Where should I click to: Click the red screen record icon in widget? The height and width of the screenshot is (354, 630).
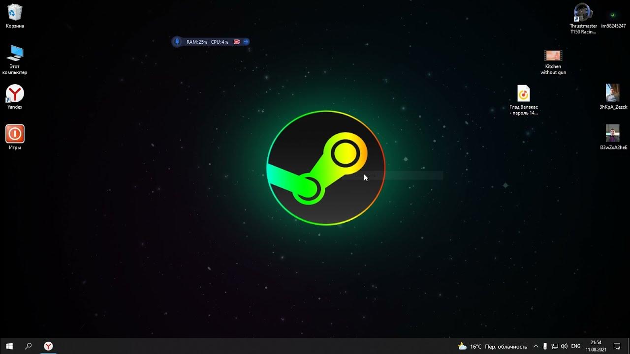pyautogui.click(x=237, y=42)
